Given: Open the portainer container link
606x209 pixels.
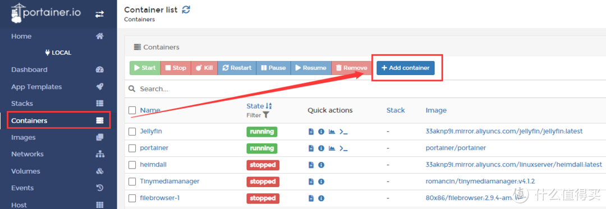Looking at the screenshot, I should [x=154, y=148].
